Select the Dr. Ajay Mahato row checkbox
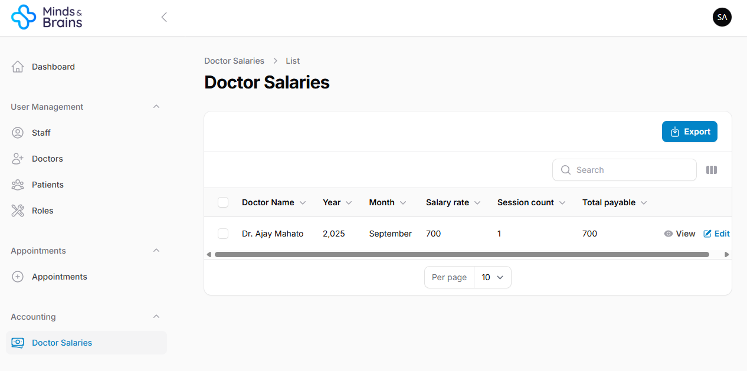Screen dimensions: 747x371 pos(223,234)
